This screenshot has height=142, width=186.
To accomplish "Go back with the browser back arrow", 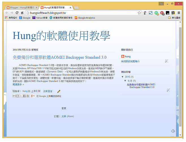I will coord(7,13).
